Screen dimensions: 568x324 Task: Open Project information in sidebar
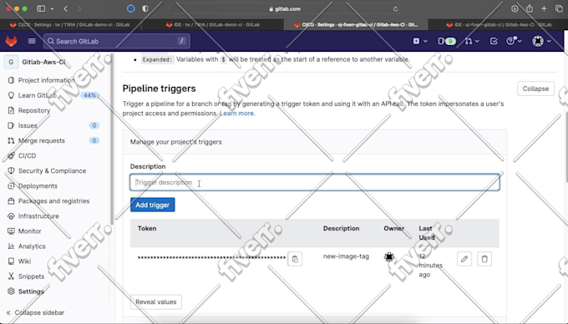47,80
